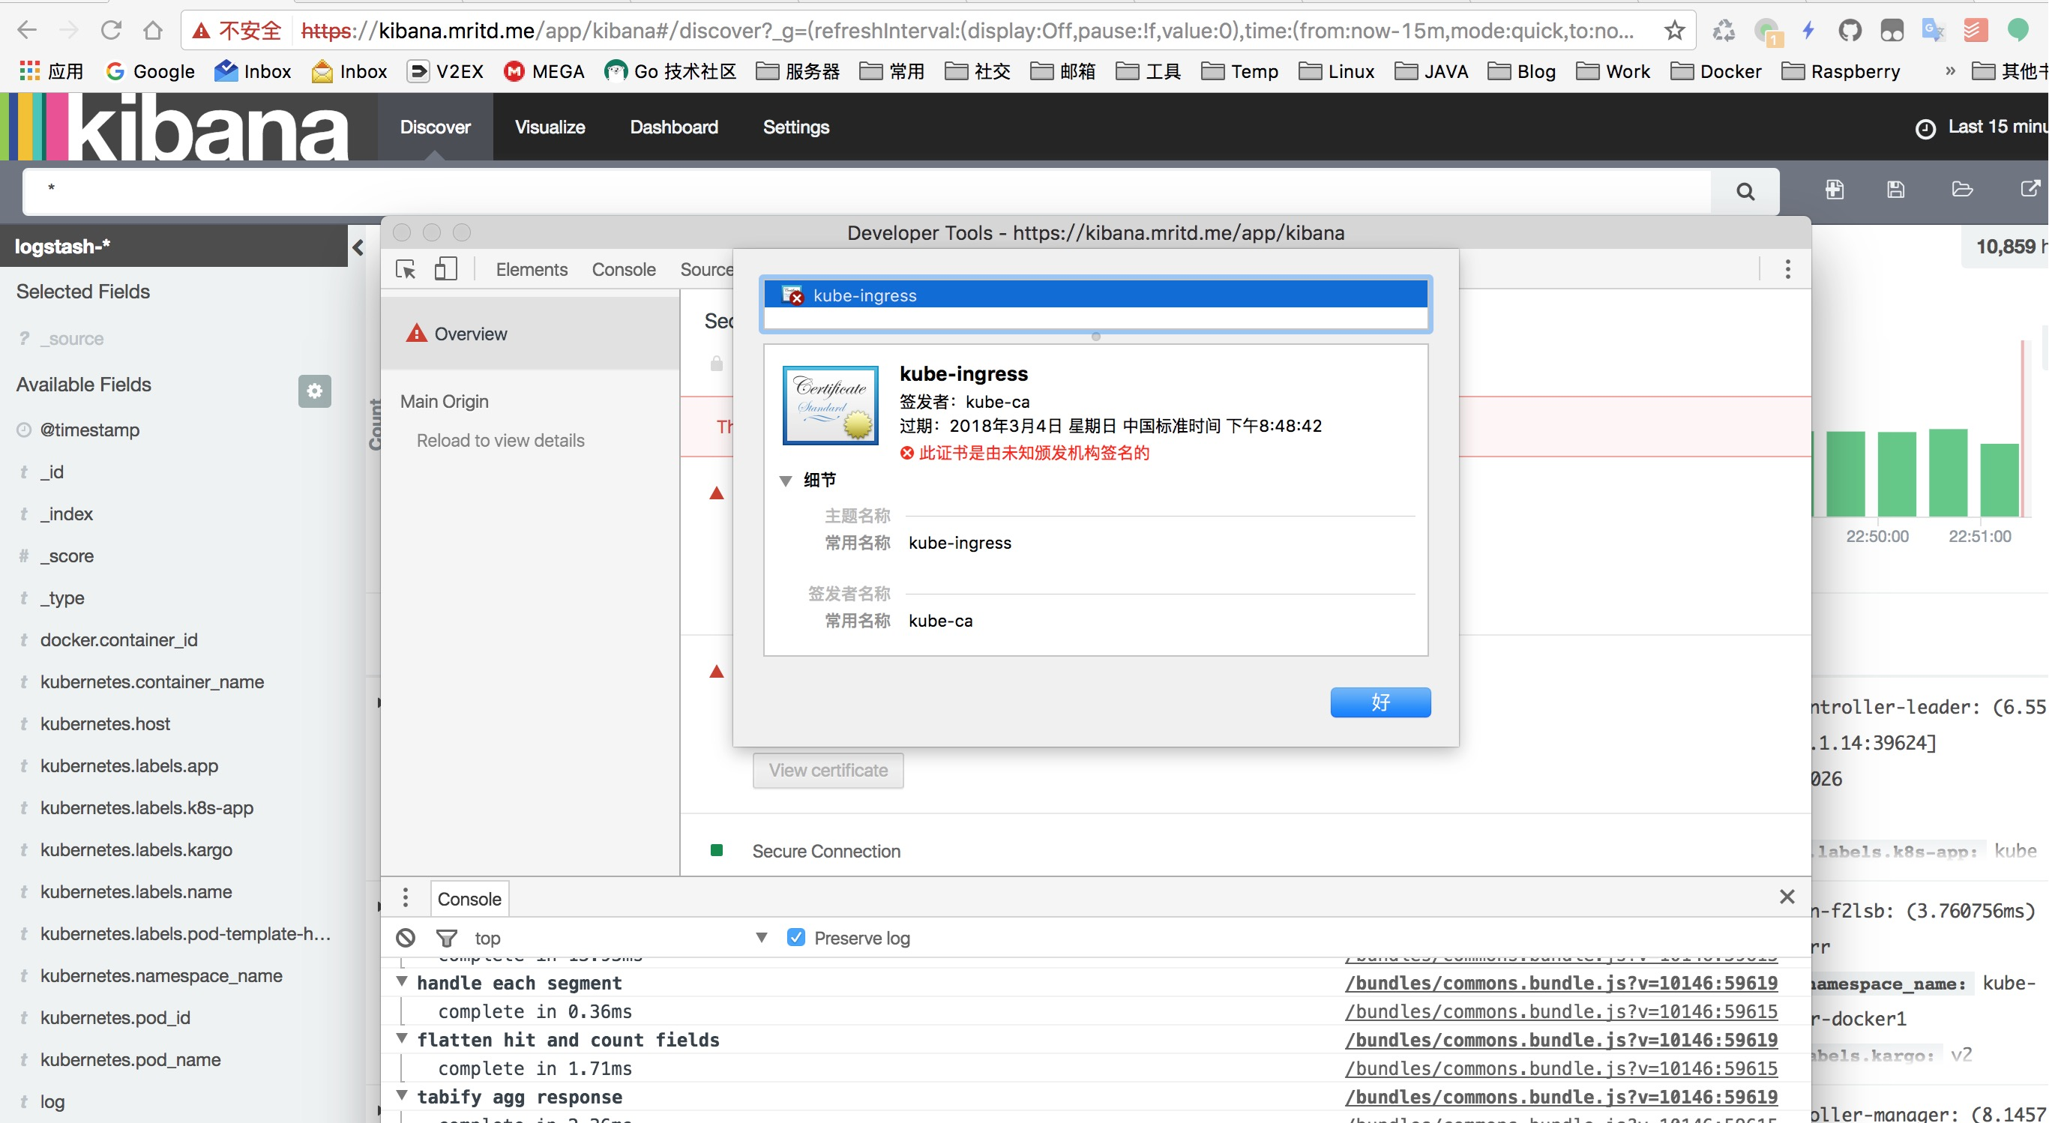Click the kubernetes.labels.app field
Image resolution: width=2049 pixels, height=1123 pixels.
[x=129, y=766]
